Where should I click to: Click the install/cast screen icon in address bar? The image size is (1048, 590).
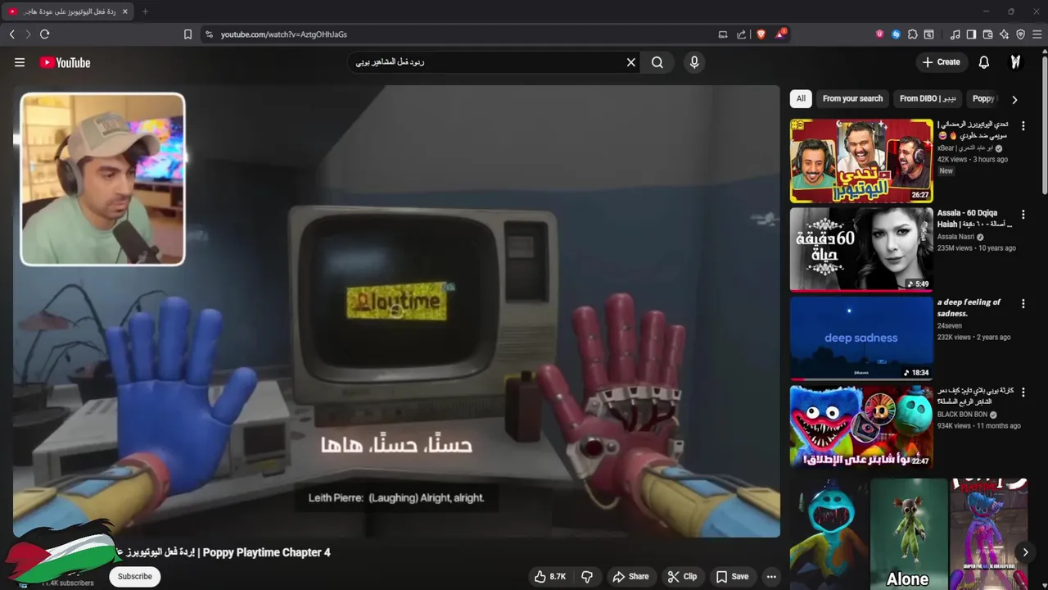(x=723, y=34)
